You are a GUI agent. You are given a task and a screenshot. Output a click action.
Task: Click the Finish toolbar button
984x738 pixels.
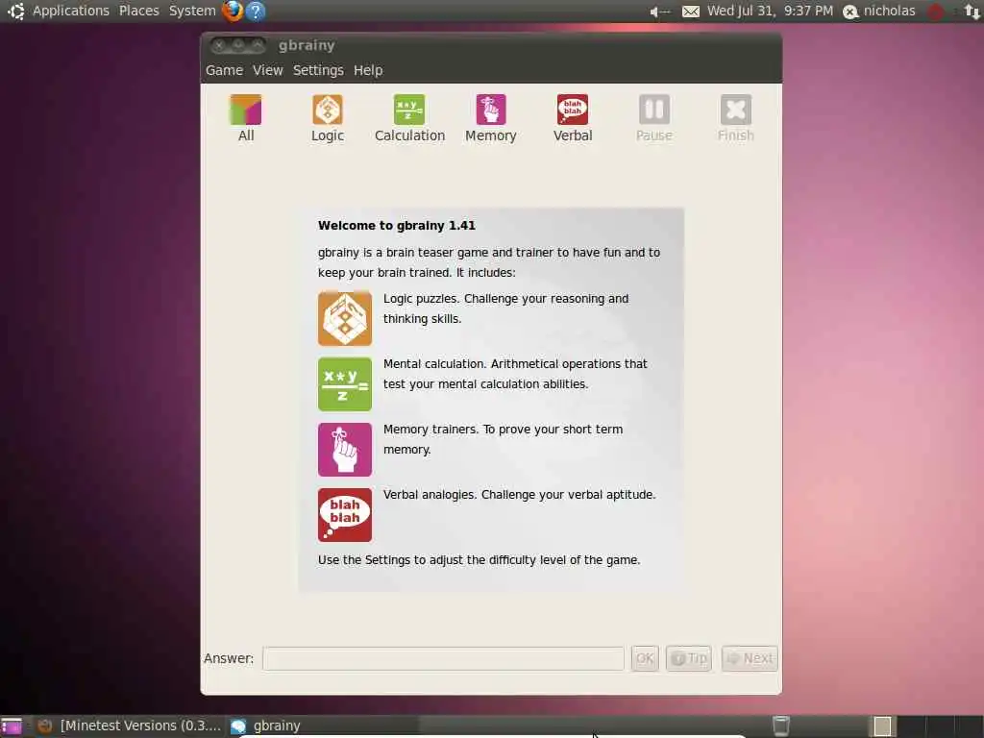[x=735, y=118]
